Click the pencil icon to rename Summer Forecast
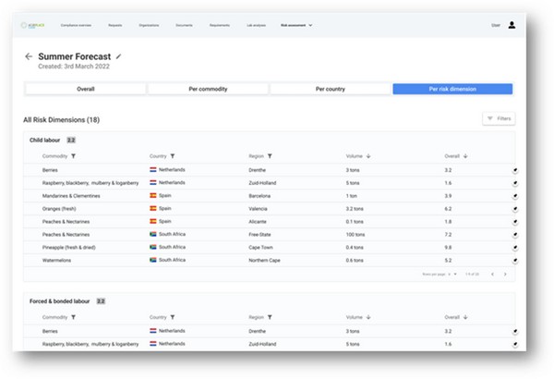 [x=118, y=56]
